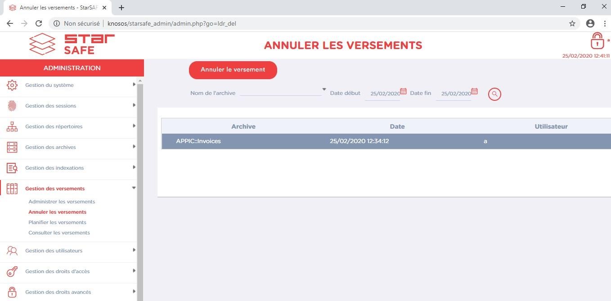This screenshot has width=611, height=301.
Task: Click the archive cabinet icon for Gestion des archives
Action: point(12,147)
